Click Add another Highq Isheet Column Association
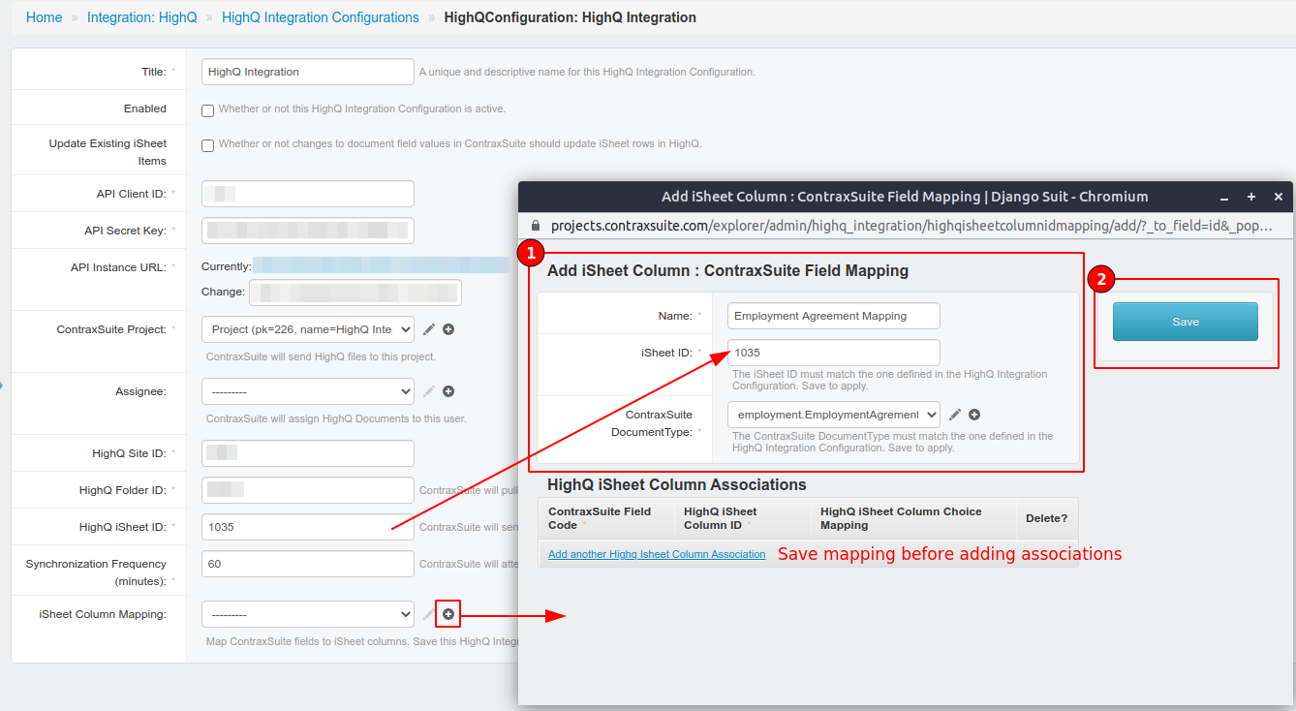The width and height of the screenshot is (1296, 711). point(657,554)
